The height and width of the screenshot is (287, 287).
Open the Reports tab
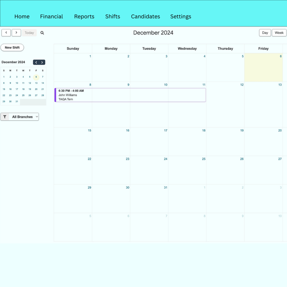coord(84,17)
